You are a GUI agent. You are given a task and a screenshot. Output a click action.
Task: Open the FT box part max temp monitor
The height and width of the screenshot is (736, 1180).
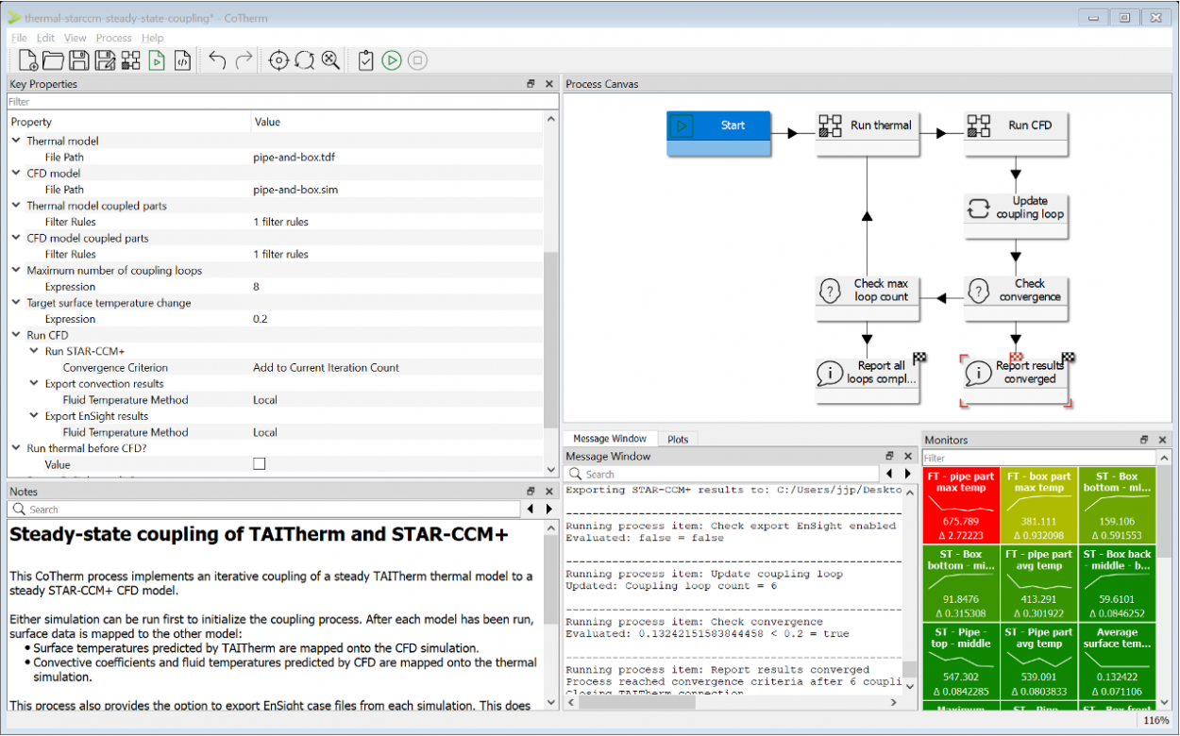[x=1038, y=505]
